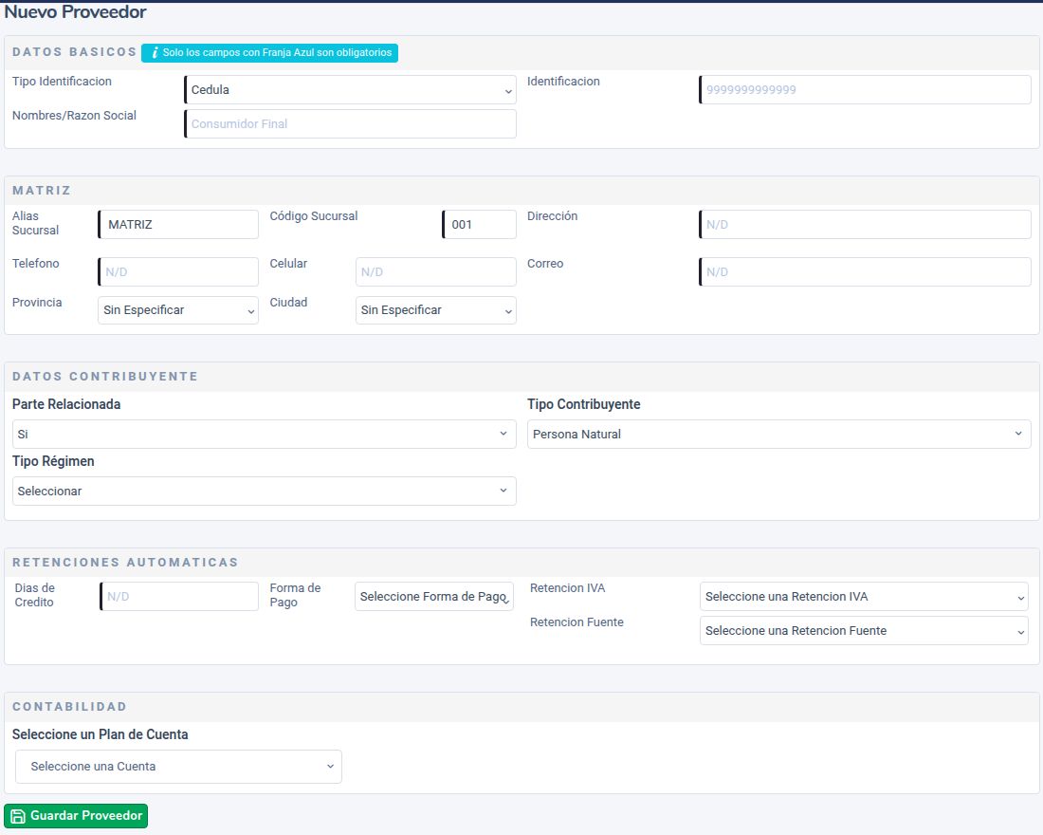Click the 'MATRIZ' section header
The width and height of the screenshot is (1043, 835).
41,191
